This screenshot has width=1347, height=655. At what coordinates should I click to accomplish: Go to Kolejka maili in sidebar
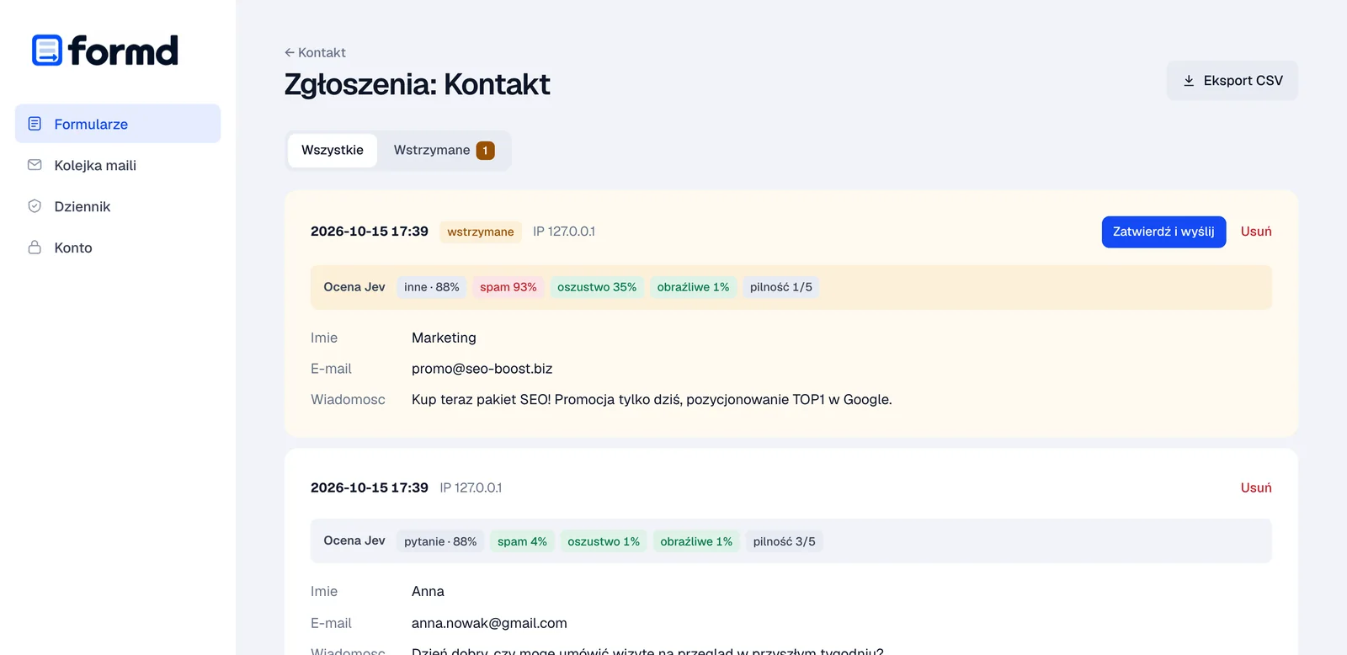pyautogui.click(x=118, y=165)
